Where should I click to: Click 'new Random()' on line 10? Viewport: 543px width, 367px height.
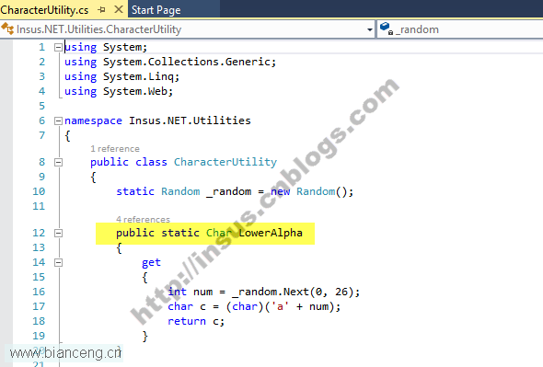click(x=309, y=191)
